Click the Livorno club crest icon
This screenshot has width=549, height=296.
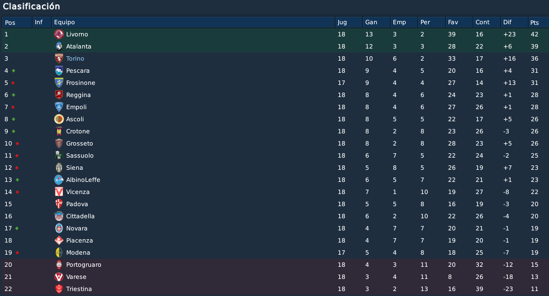pyautogui.click(x=59, y=34)
